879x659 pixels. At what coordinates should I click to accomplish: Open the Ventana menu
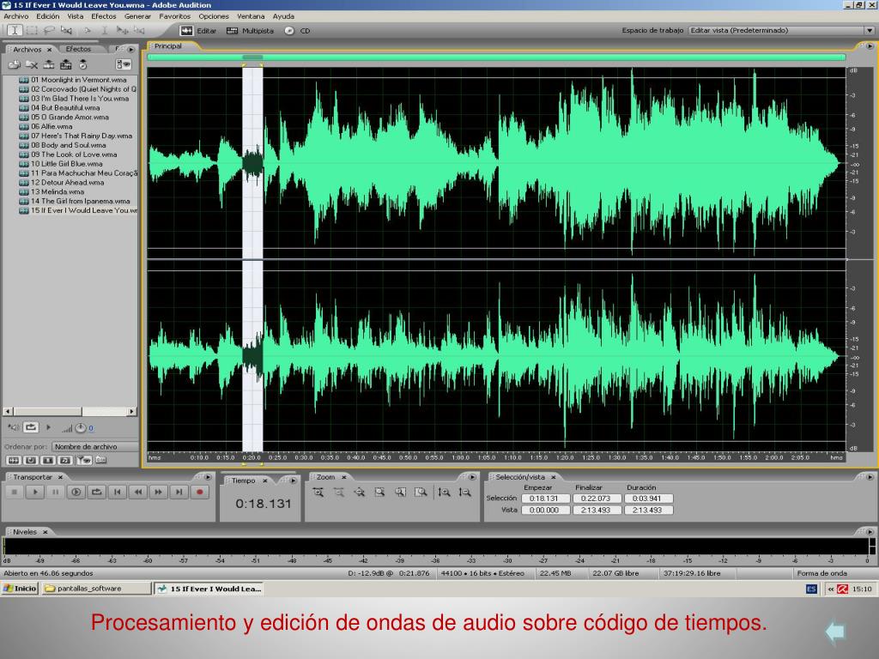point(251,16)
